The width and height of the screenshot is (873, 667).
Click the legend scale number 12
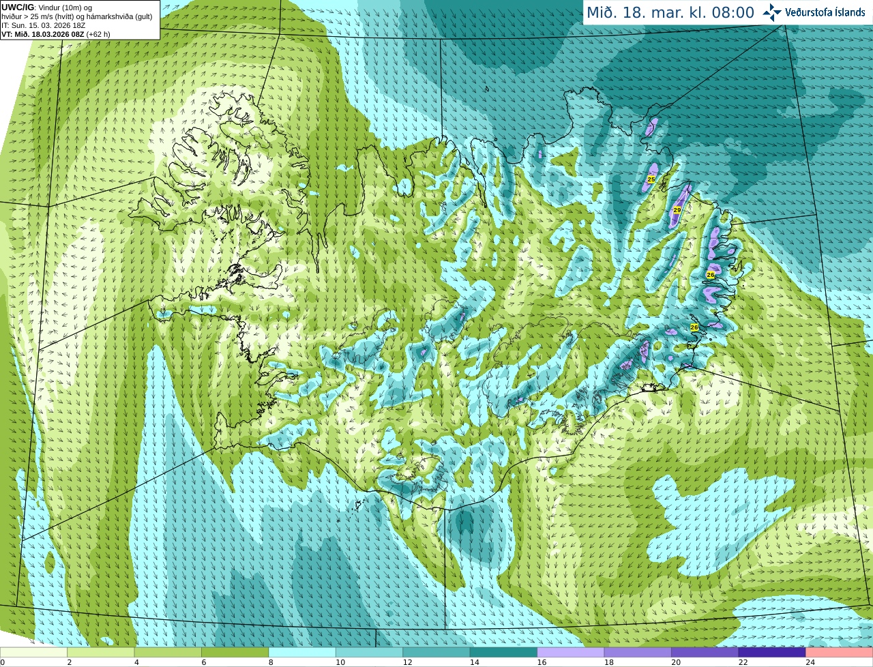click(x=407, y=662)
